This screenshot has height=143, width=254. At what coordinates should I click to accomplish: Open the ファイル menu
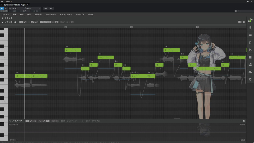click(6, 14)
